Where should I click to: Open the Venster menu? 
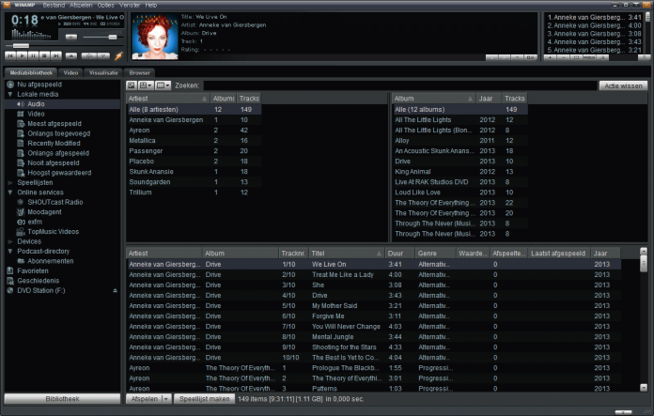[x=130, y=5]
